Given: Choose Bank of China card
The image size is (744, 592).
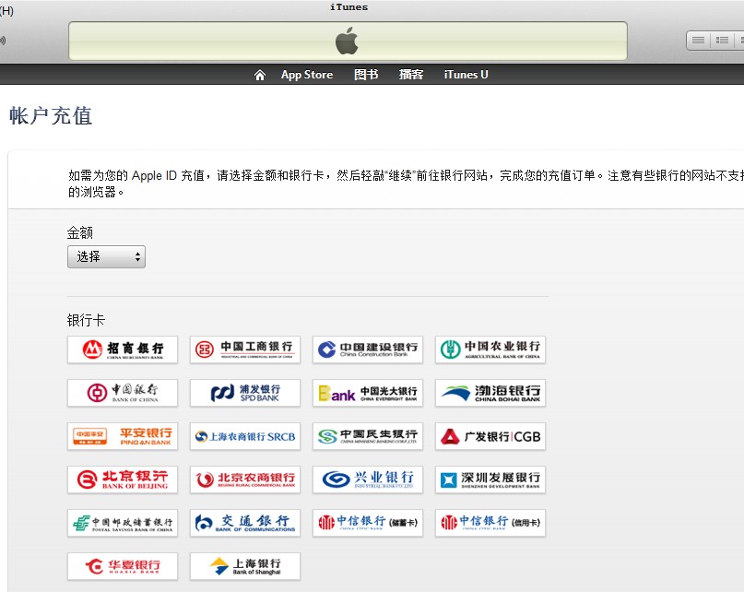Looking at the screenshot, I should coord(123,393).
